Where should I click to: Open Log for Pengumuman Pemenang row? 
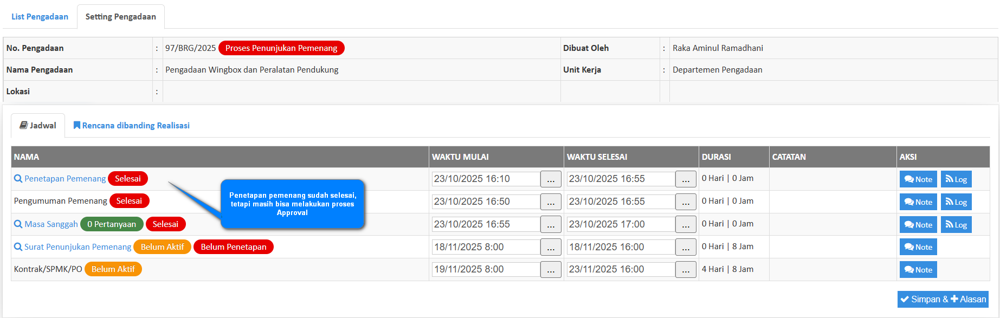click(956, 202)
